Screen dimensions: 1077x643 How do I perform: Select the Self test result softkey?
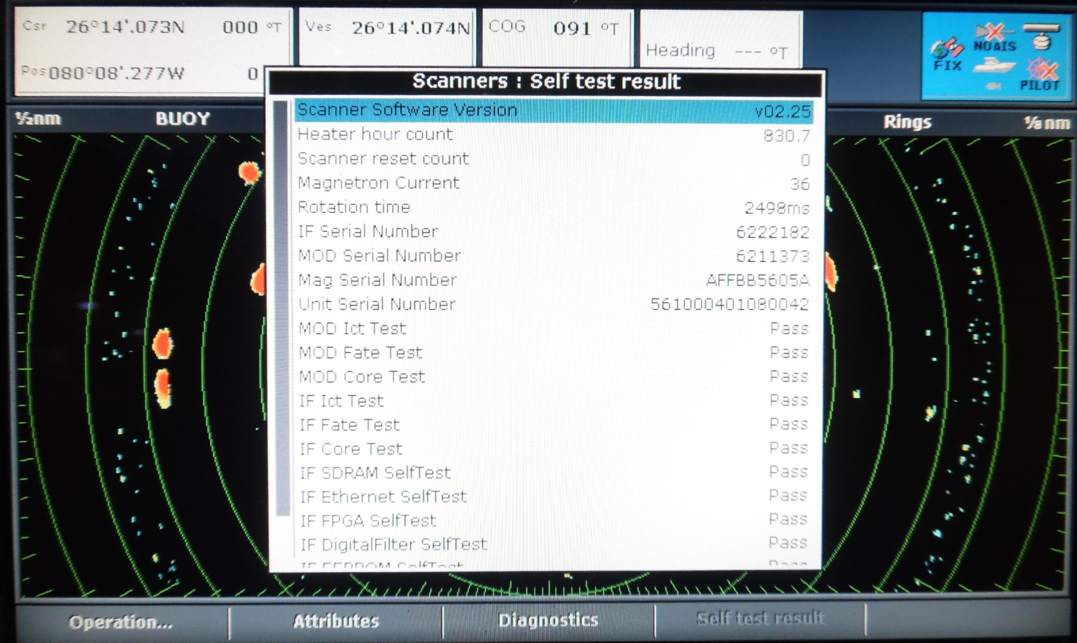click(760, 618)
